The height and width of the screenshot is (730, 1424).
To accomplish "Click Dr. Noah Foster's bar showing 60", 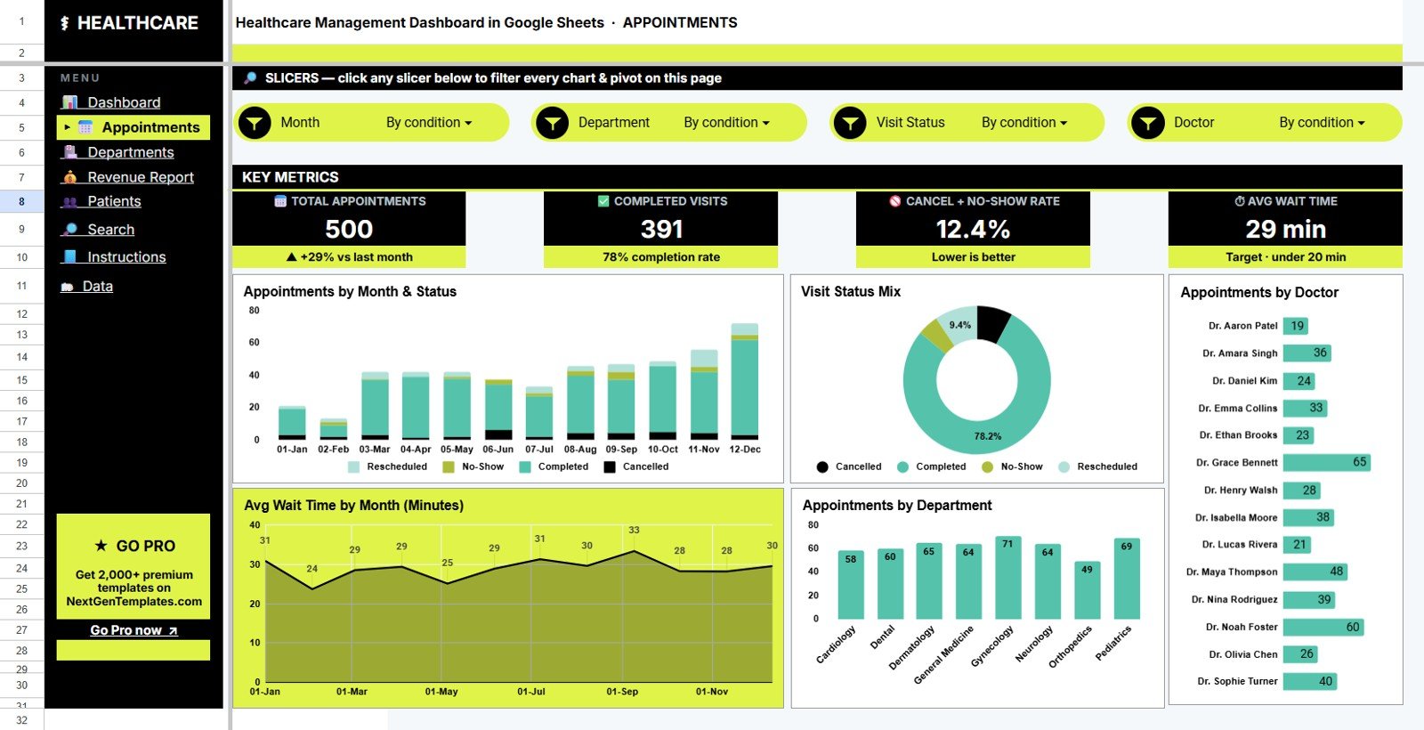I will pos(1323,627).
